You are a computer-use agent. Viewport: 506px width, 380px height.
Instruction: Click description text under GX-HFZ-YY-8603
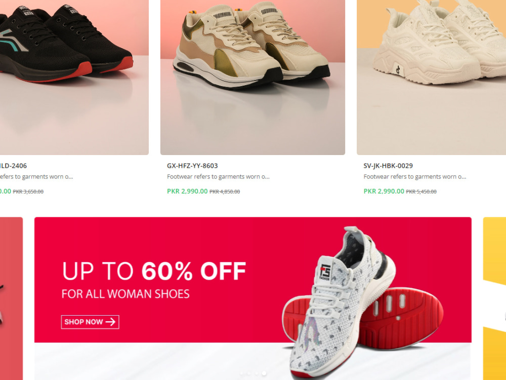(x=218, y=177)
